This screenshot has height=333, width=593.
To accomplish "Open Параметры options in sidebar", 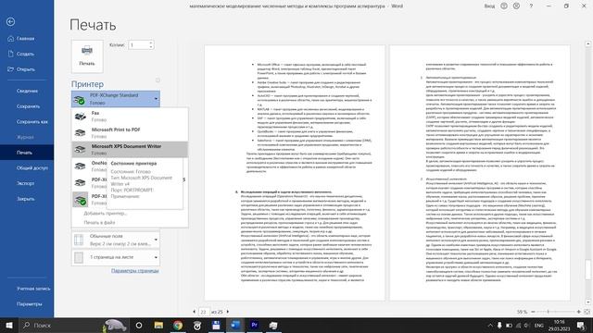I will 27,304.
